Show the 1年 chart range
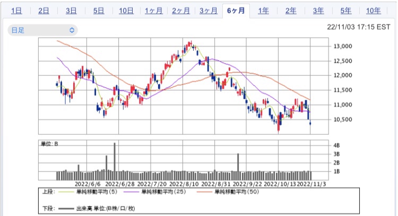This screenshot has height=216, width=398. pos(263,11)
